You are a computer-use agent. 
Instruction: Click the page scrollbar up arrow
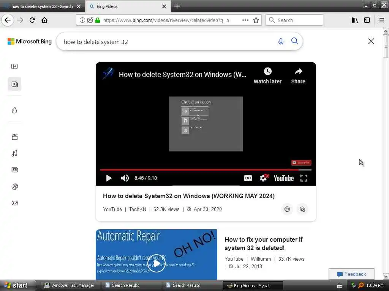[386, 31]
